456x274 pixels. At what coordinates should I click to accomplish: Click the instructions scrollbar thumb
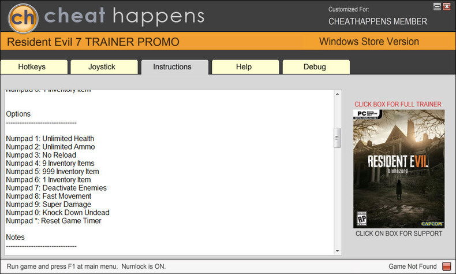(337, 138)
